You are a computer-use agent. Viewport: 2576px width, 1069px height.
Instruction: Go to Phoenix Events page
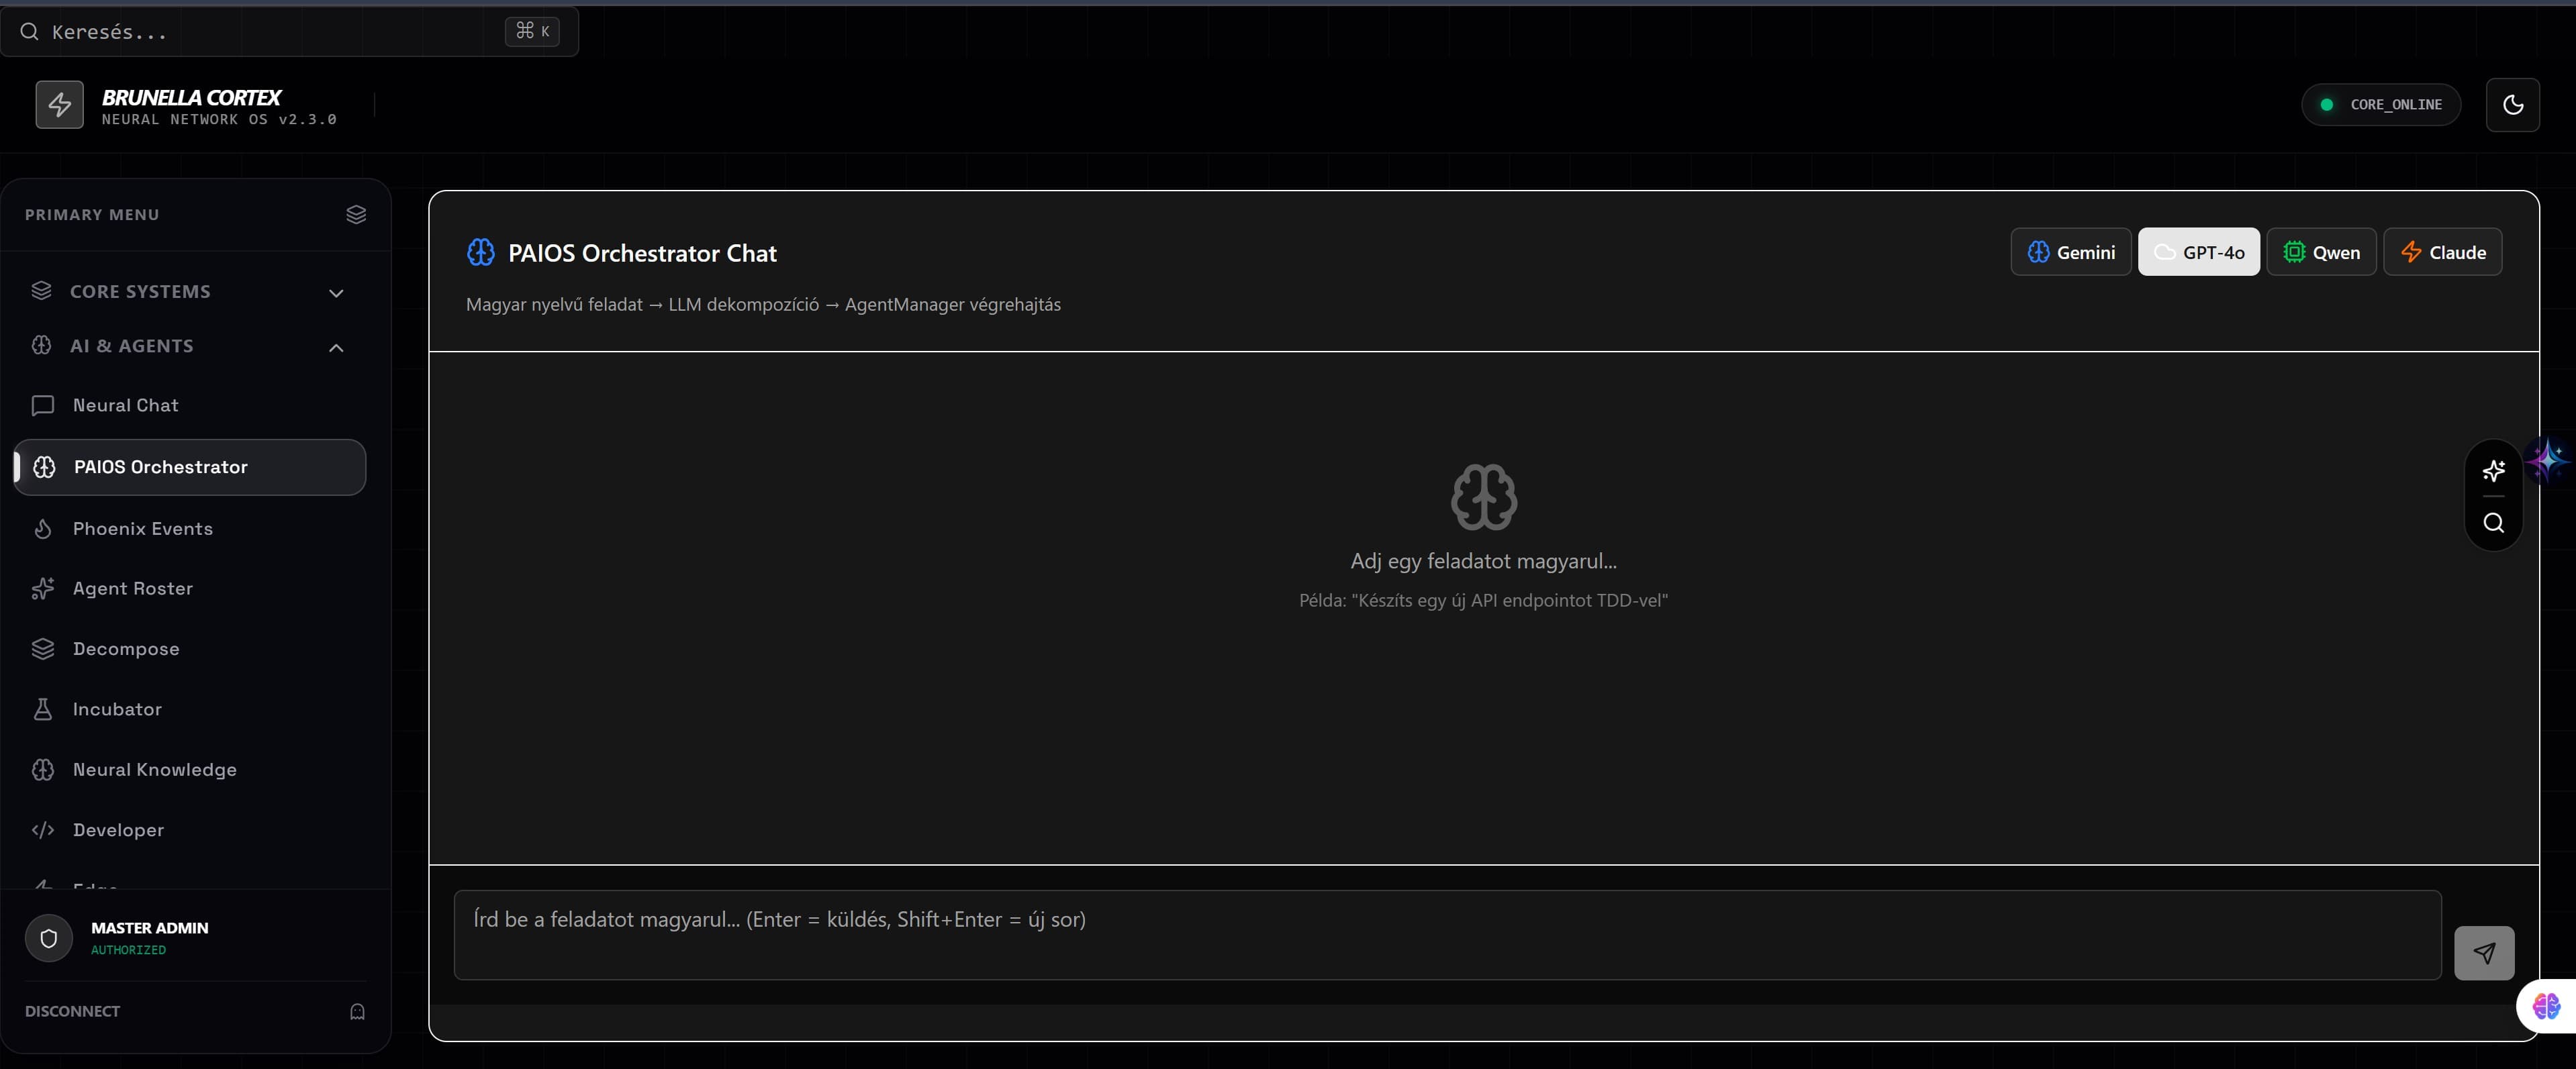click(x=142, y=528)
